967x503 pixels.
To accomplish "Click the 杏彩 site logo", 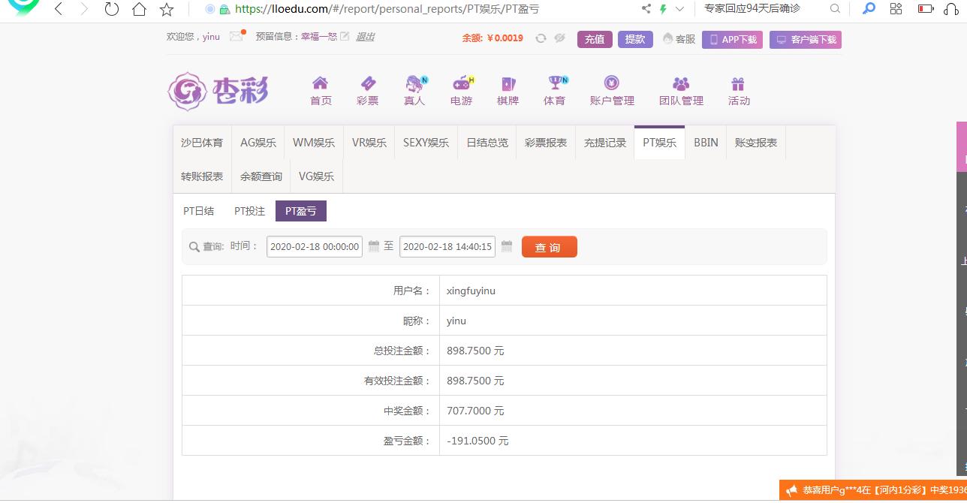I will click(218, 92).
